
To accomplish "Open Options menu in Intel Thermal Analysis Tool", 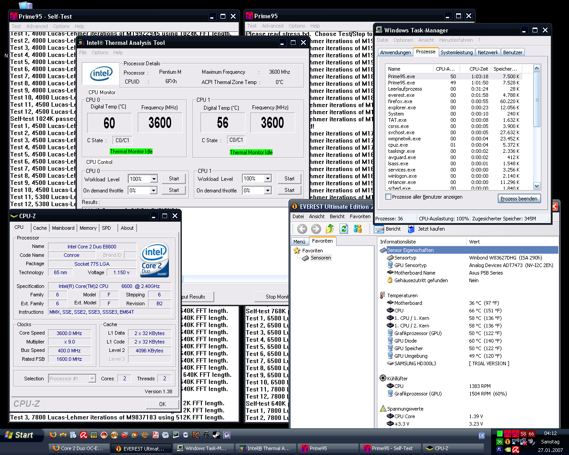I will (x=100, y=52).
